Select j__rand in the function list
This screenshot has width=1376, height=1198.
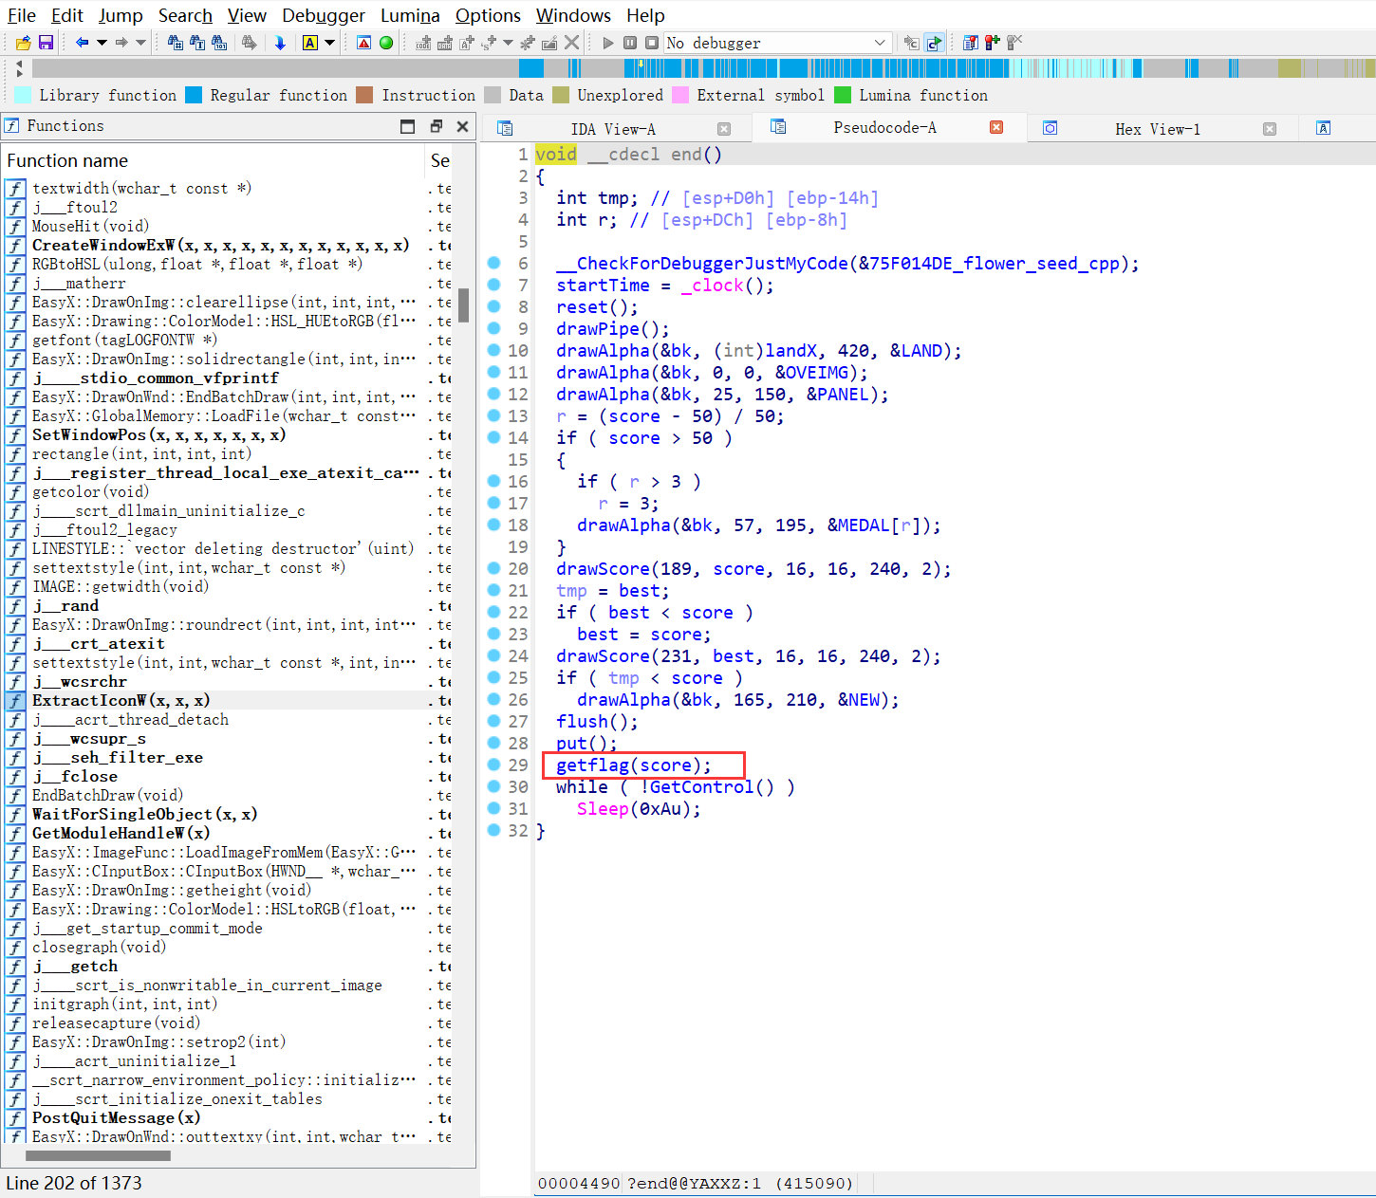[66, 605]
